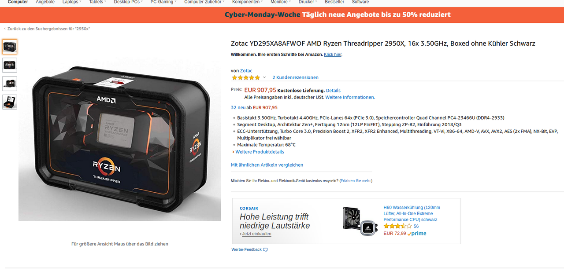Click the main Threadripper product image
Screen dimensions: 564x271
point(119,139)
